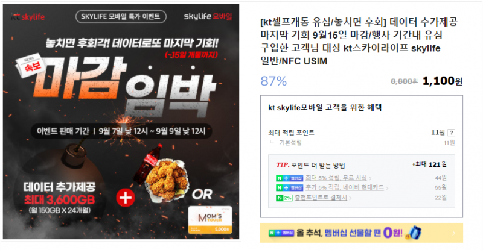Expand the yellow 추석 banner via its right chevron

click(454, 233)
